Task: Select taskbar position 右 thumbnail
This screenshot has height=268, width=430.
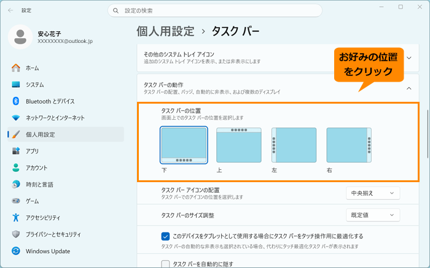Action: 349,145
